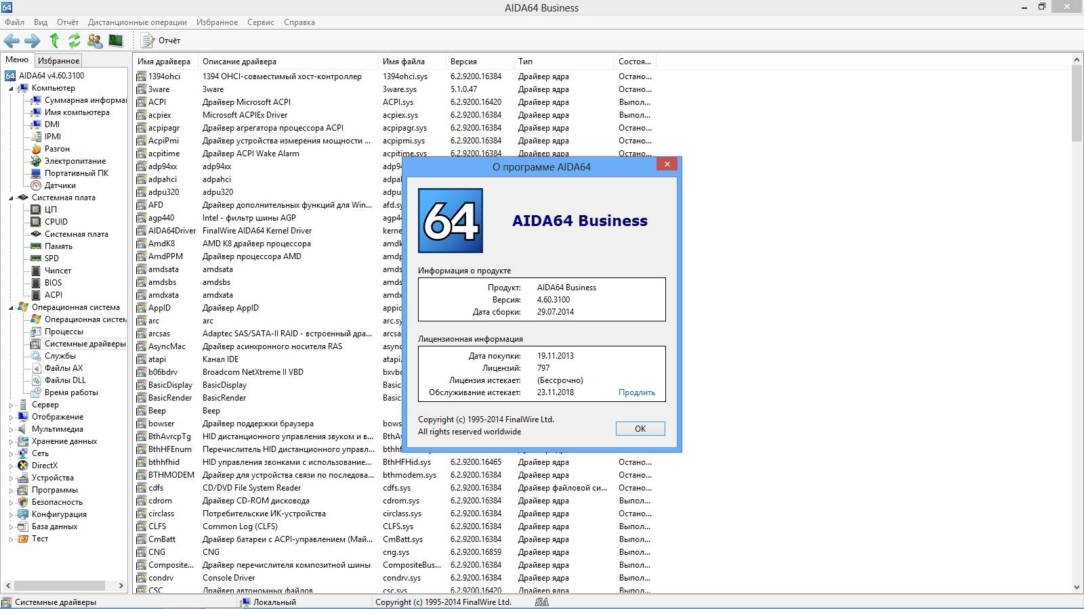The width and height of the screenshot is (1084, 609).
Task: Sort by the Имя драйвера column header
Action: (x=166, y=61)
